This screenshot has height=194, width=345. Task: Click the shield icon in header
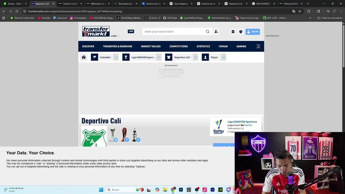[x=241, y=32]
